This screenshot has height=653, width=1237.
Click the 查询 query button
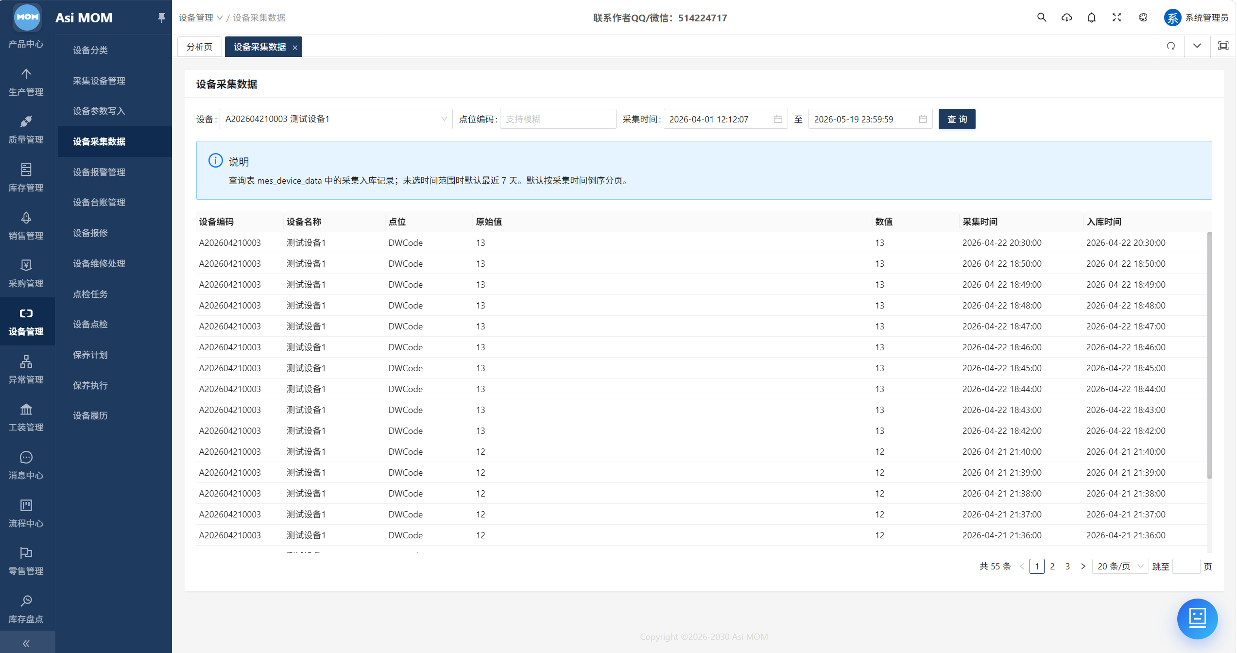957,119
